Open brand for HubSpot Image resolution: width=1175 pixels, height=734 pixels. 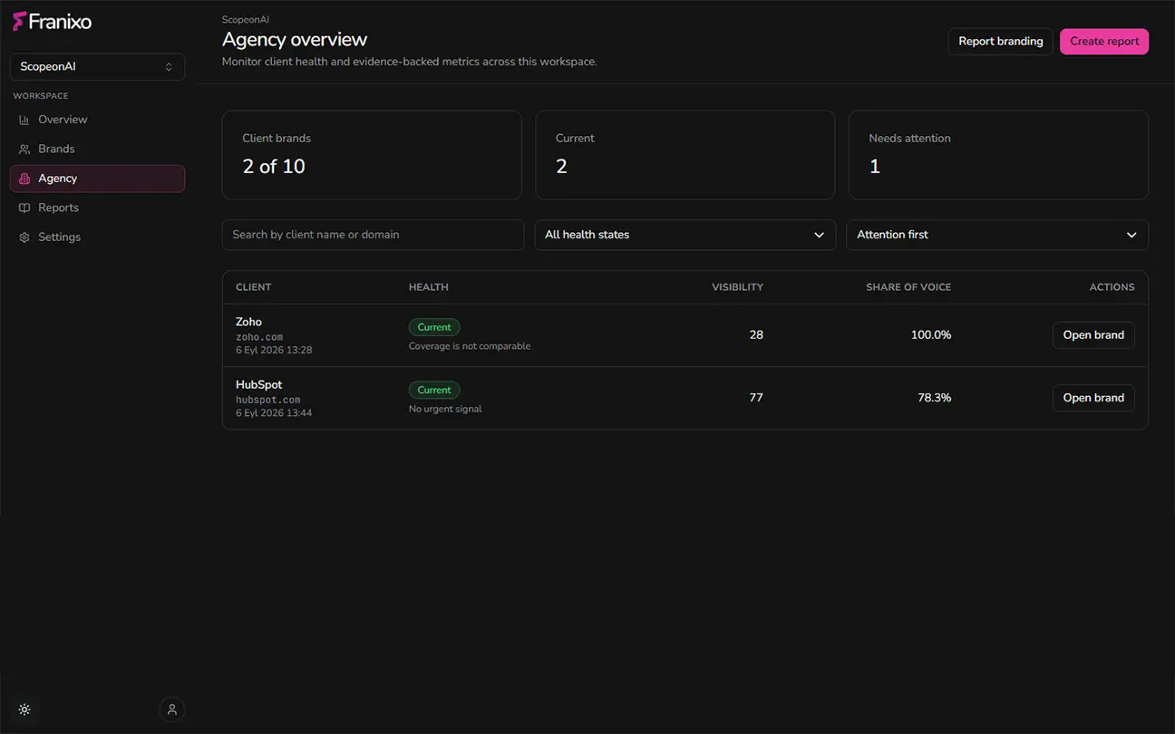coord(1093,398)
